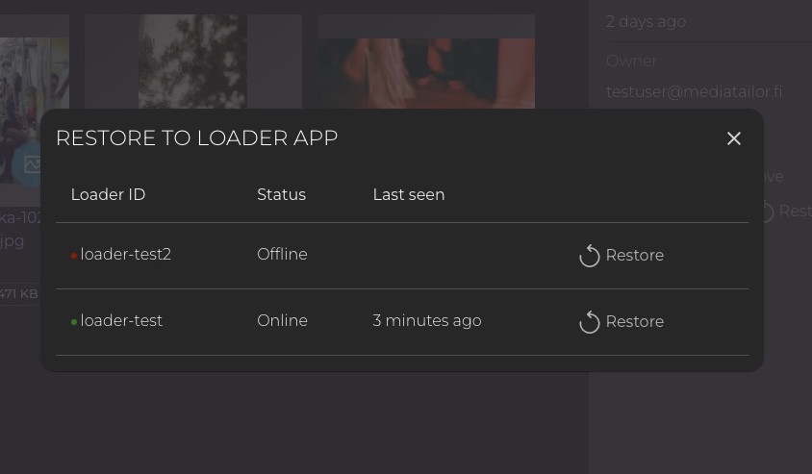
Task: Click the red offline dot beside loader-test2
Action: click(x=74, y=256)
